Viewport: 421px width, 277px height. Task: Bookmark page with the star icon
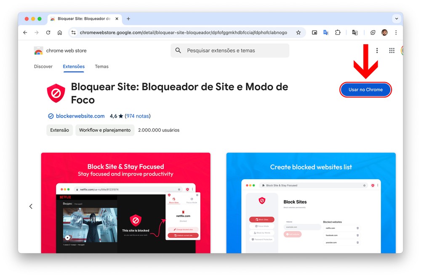298,32
